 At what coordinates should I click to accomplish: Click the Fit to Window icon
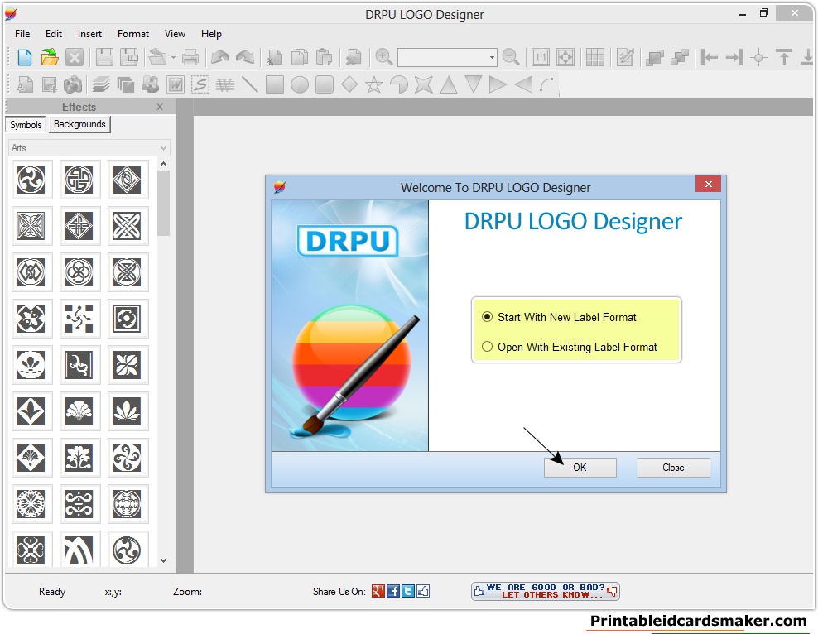tap(565, 57)
